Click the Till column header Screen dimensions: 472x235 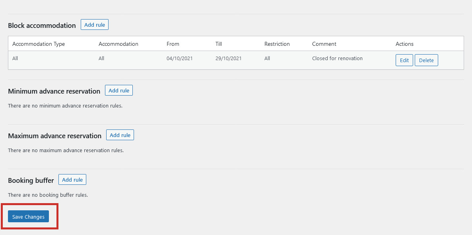click(x=219, y=44)
